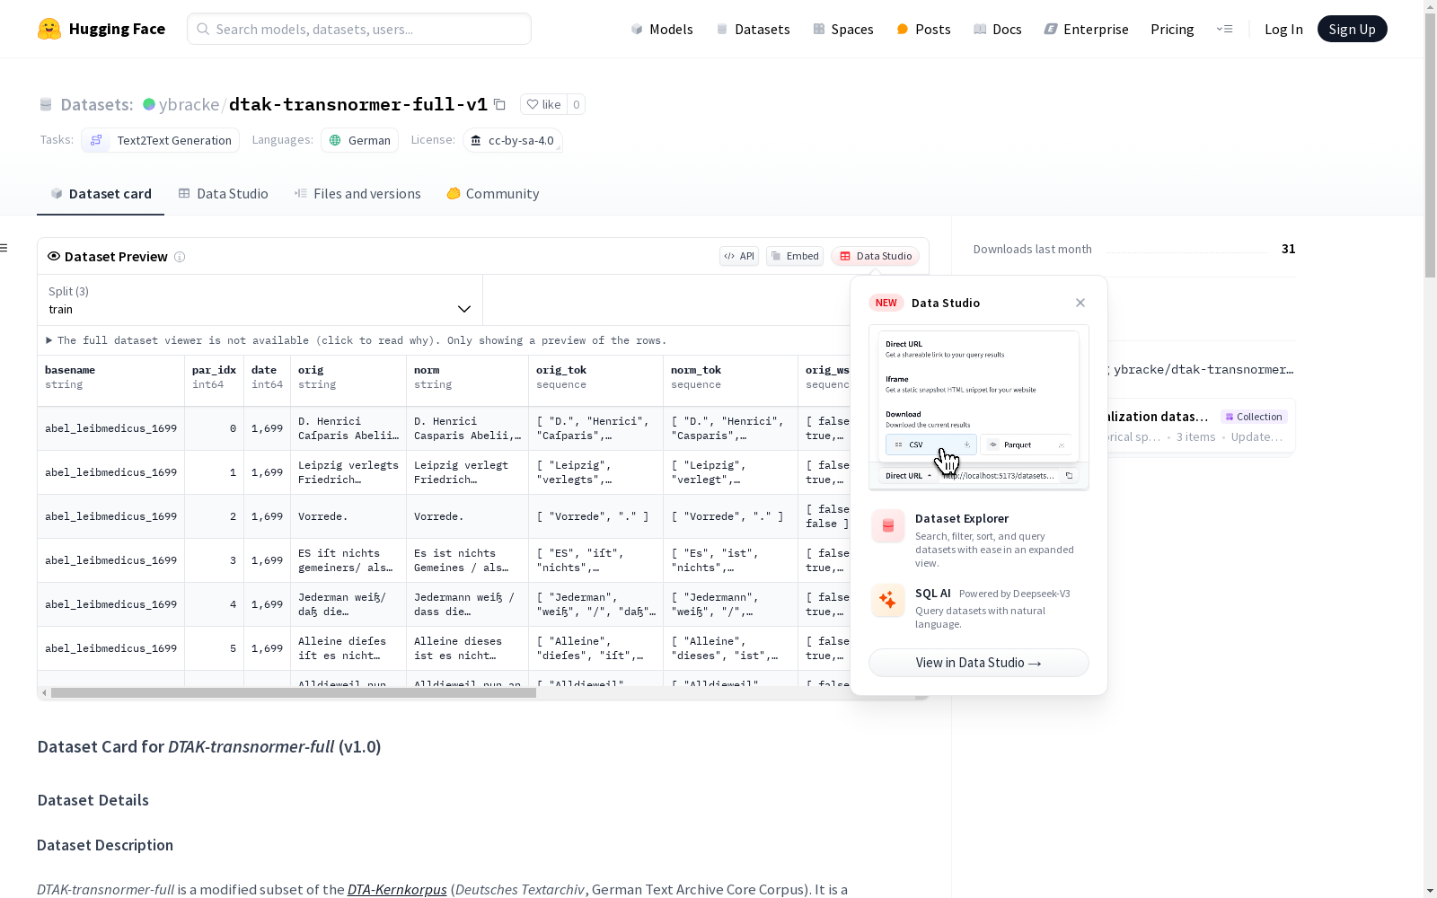The height and width of the screenshot is (898, 1437).
Task: Click the table horizontal scrollbar
Action: pyautogui.click(x=294, y=693)
